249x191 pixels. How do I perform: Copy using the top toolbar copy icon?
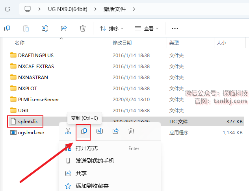click(x=7, y=28)
